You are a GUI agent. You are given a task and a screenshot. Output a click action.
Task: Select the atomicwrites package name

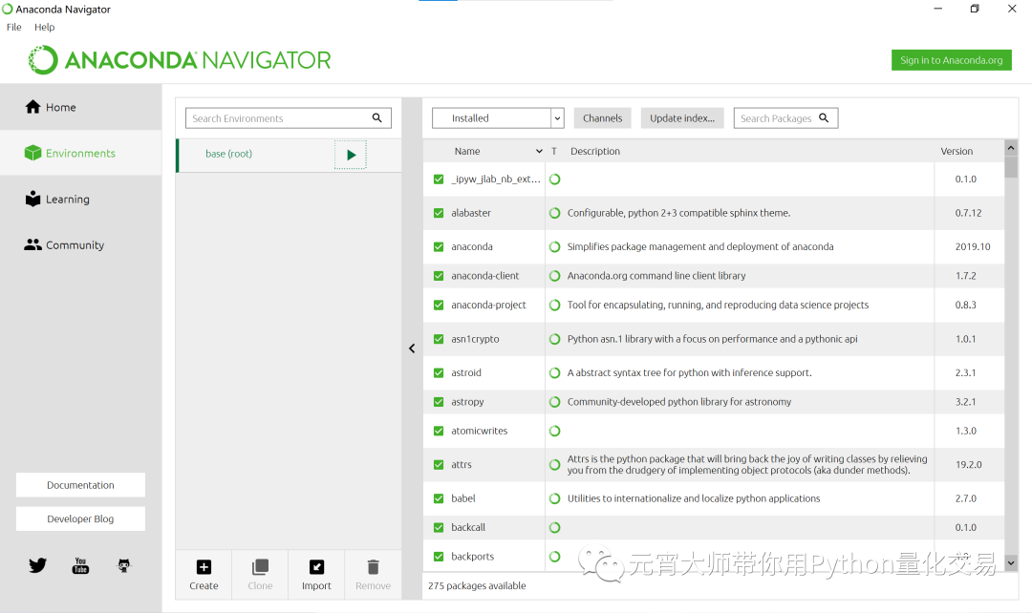[x=479, y=431]
